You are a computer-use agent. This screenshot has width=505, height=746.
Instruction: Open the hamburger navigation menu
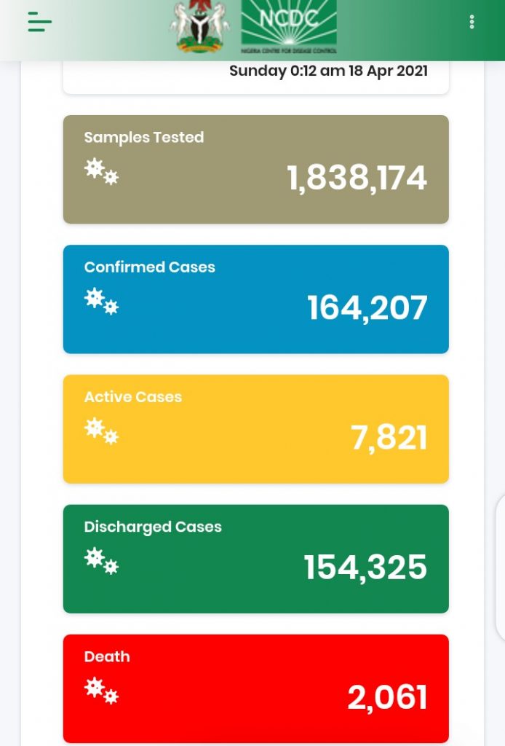tap(40, 23)
